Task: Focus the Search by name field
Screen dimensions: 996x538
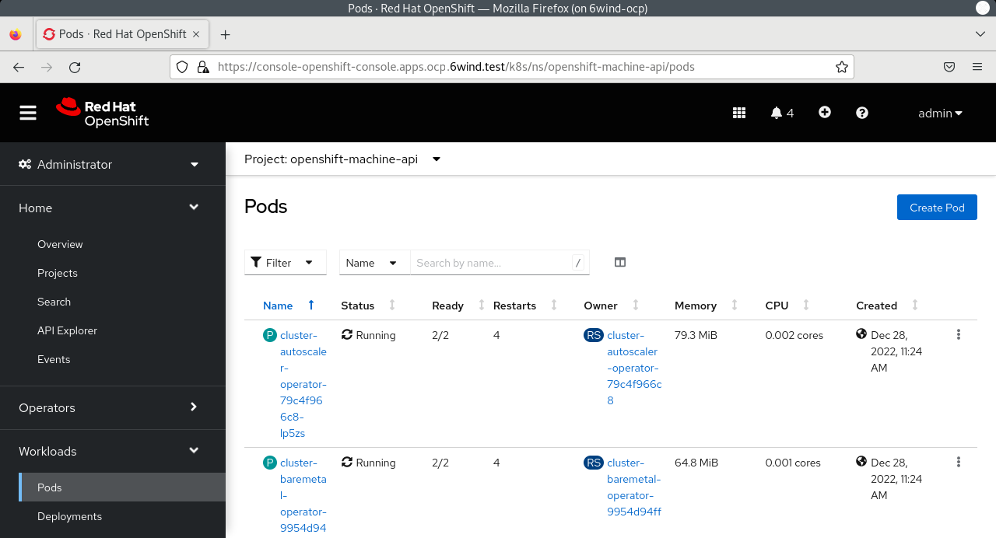Action: coord(490,263)
